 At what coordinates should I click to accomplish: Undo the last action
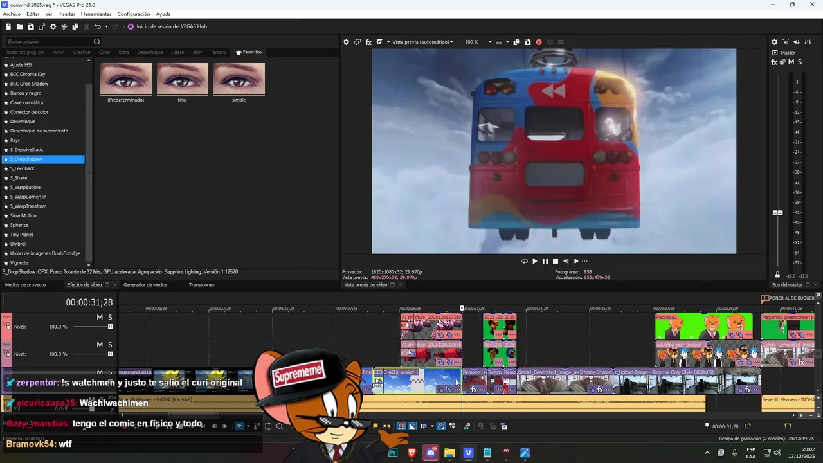98,26
